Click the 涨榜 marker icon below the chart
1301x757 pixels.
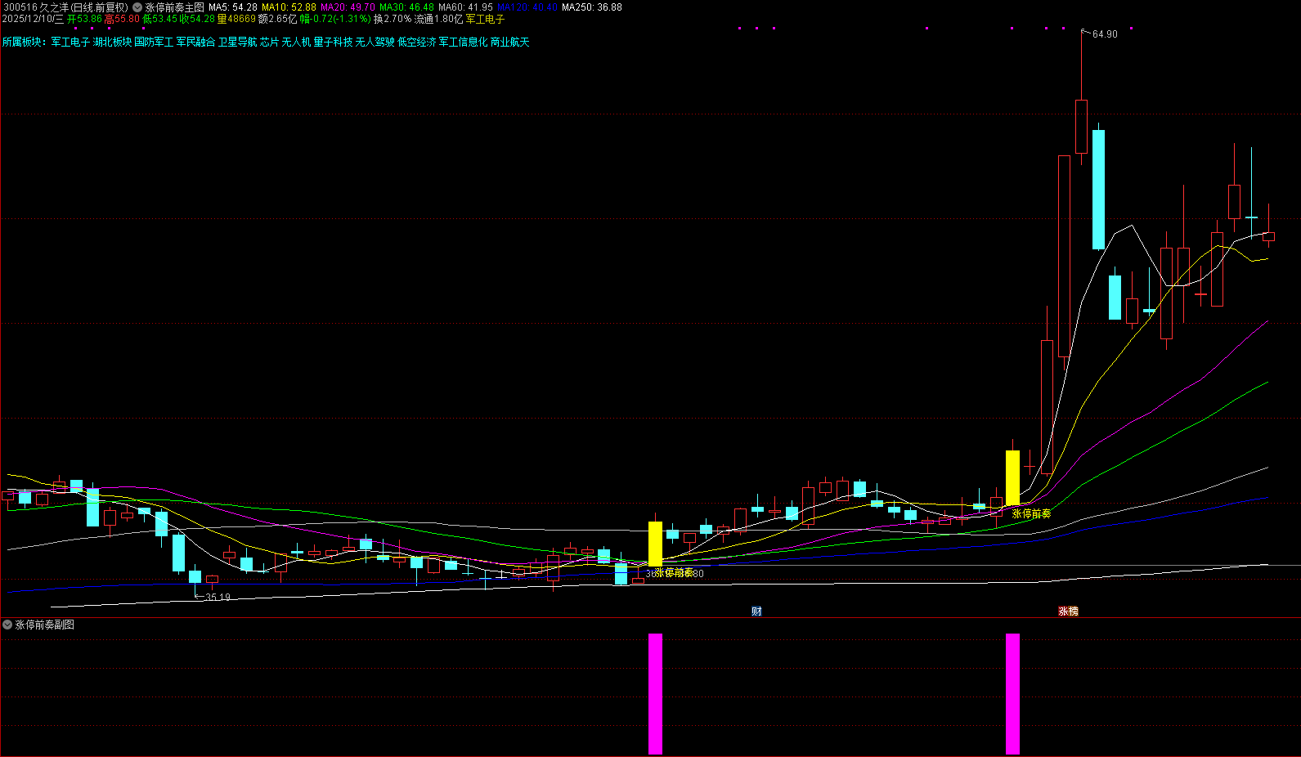pyautogui.click(x=1068, y=611)
